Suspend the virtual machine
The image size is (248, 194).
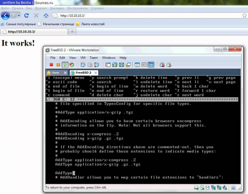pos(58,65)
